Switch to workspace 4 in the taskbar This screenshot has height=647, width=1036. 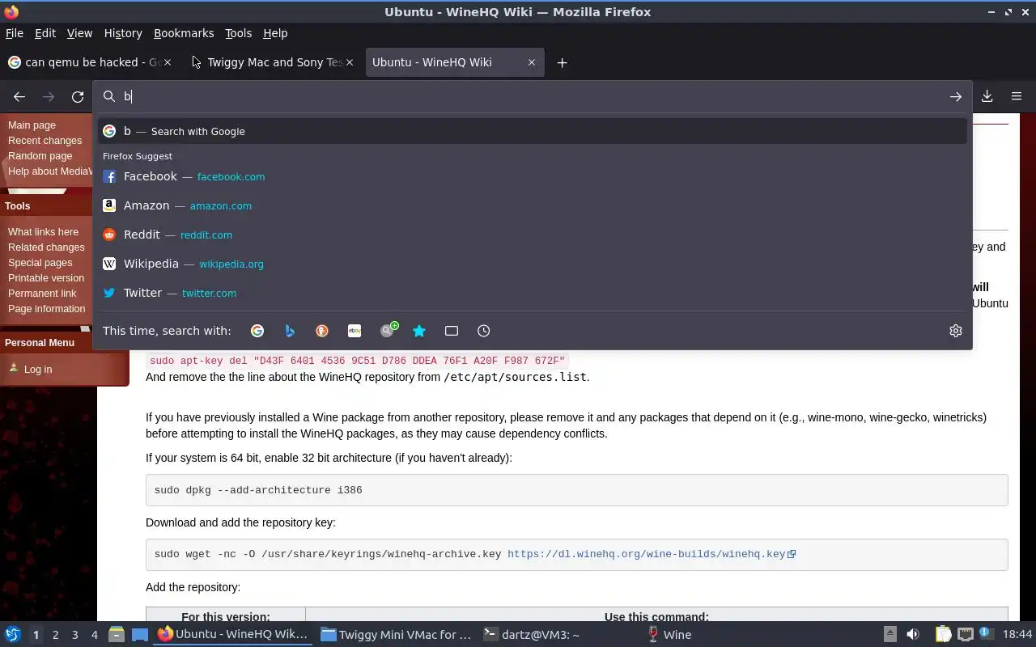point(94,635)
